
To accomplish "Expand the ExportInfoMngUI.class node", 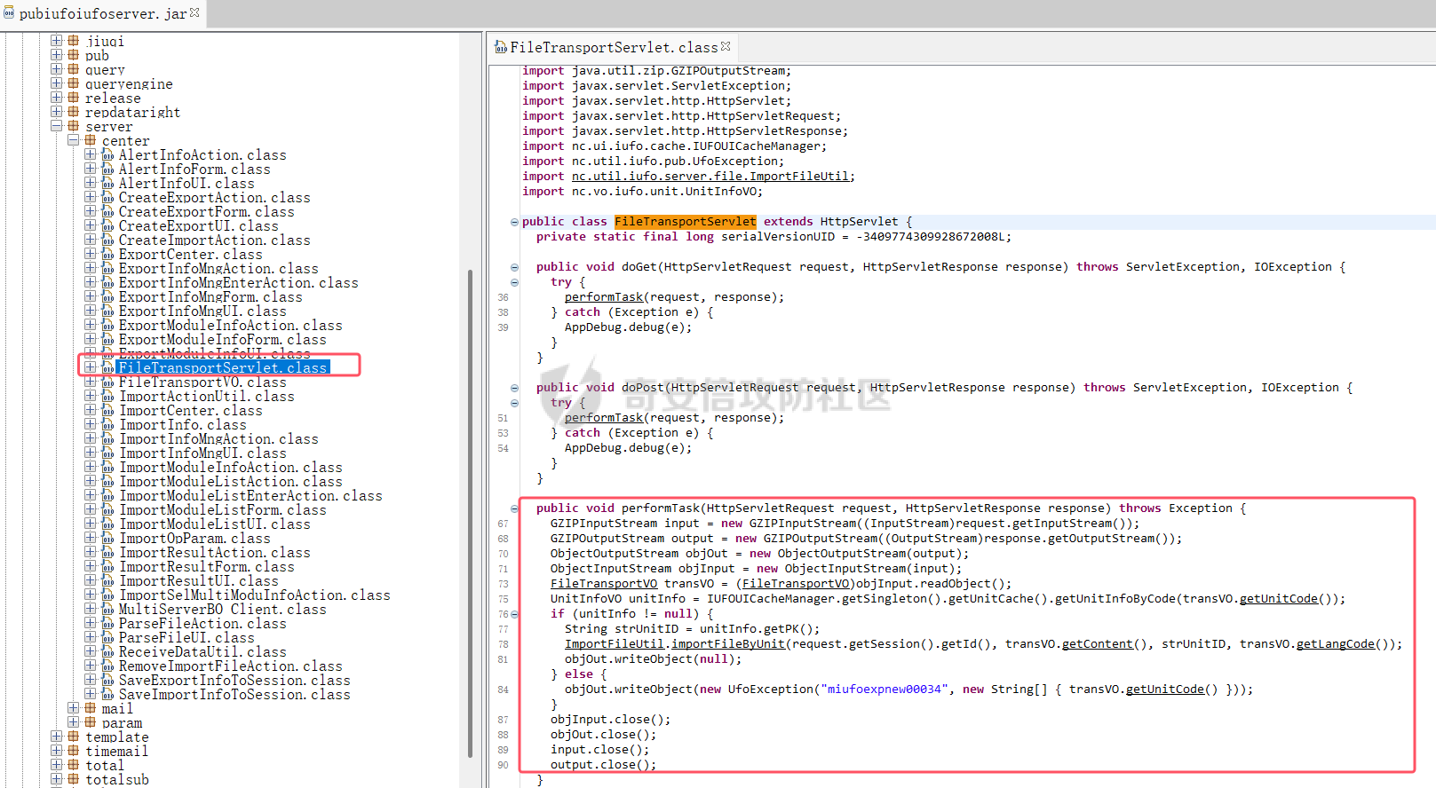I will (90, 311).
